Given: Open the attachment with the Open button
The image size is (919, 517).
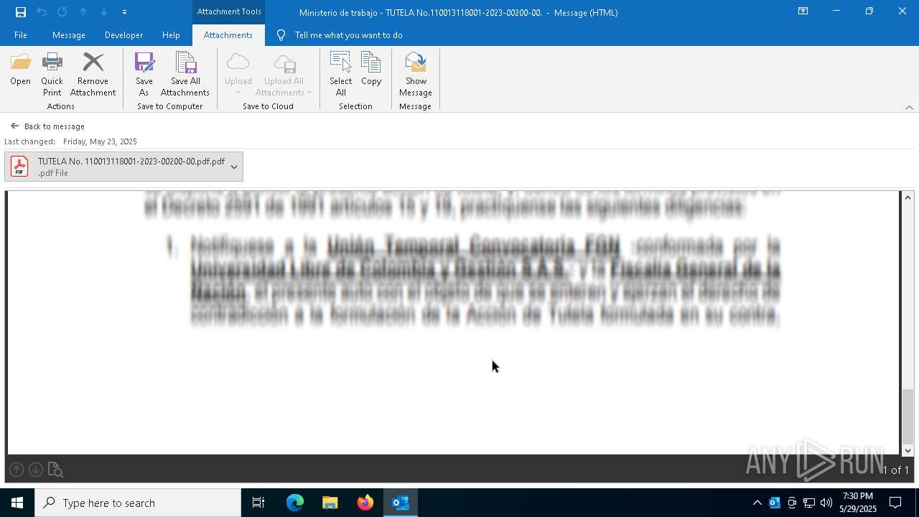Looking at the screenshot, I should [21, 70].
